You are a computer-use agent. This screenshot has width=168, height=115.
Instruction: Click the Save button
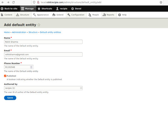(x=10, y=98)
